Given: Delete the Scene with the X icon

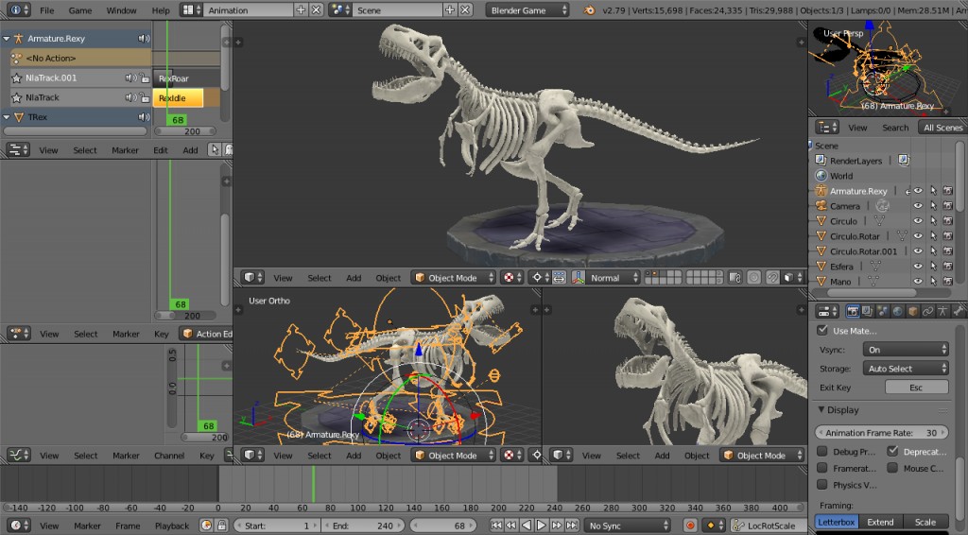Looking at the screenshot, I should click(467, 10).
